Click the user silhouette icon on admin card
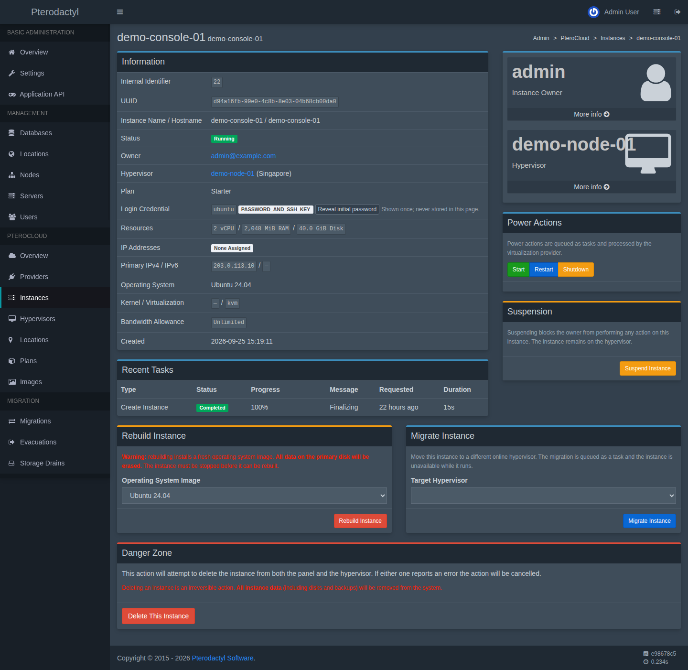688x670 pixels. (656, 83)
